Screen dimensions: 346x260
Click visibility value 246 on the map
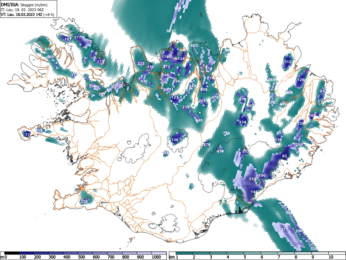click(x=165, y=75)
